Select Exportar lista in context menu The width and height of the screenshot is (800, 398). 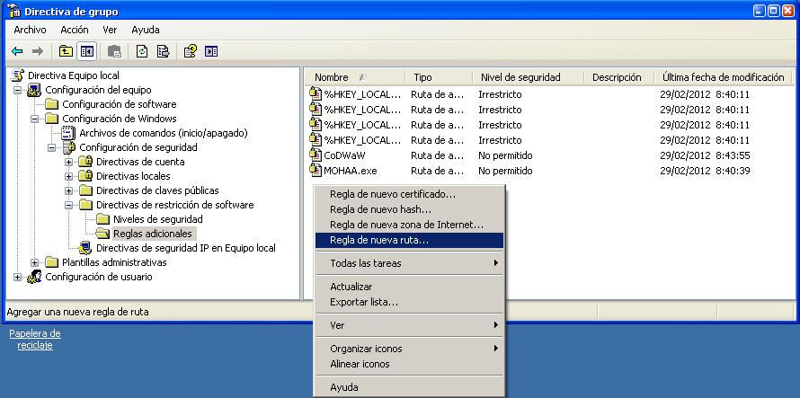[x=409, y=302]
